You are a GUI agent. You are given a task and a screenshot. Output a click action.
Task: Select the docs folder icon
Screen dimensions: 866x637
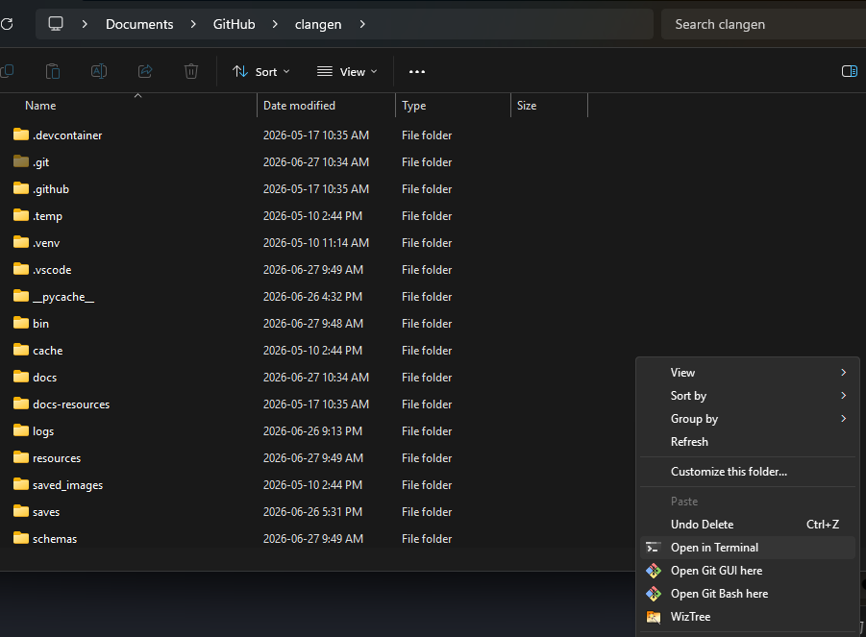[21, 377]
